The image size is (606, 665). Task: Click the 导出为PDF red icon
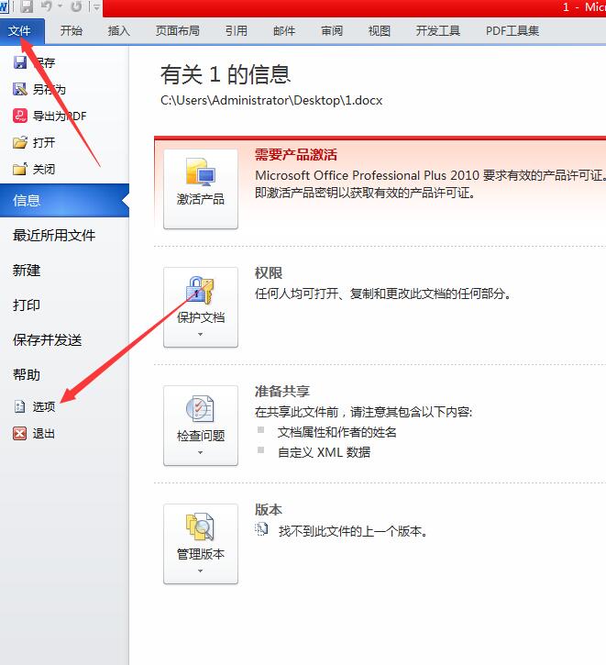(20, 116)
